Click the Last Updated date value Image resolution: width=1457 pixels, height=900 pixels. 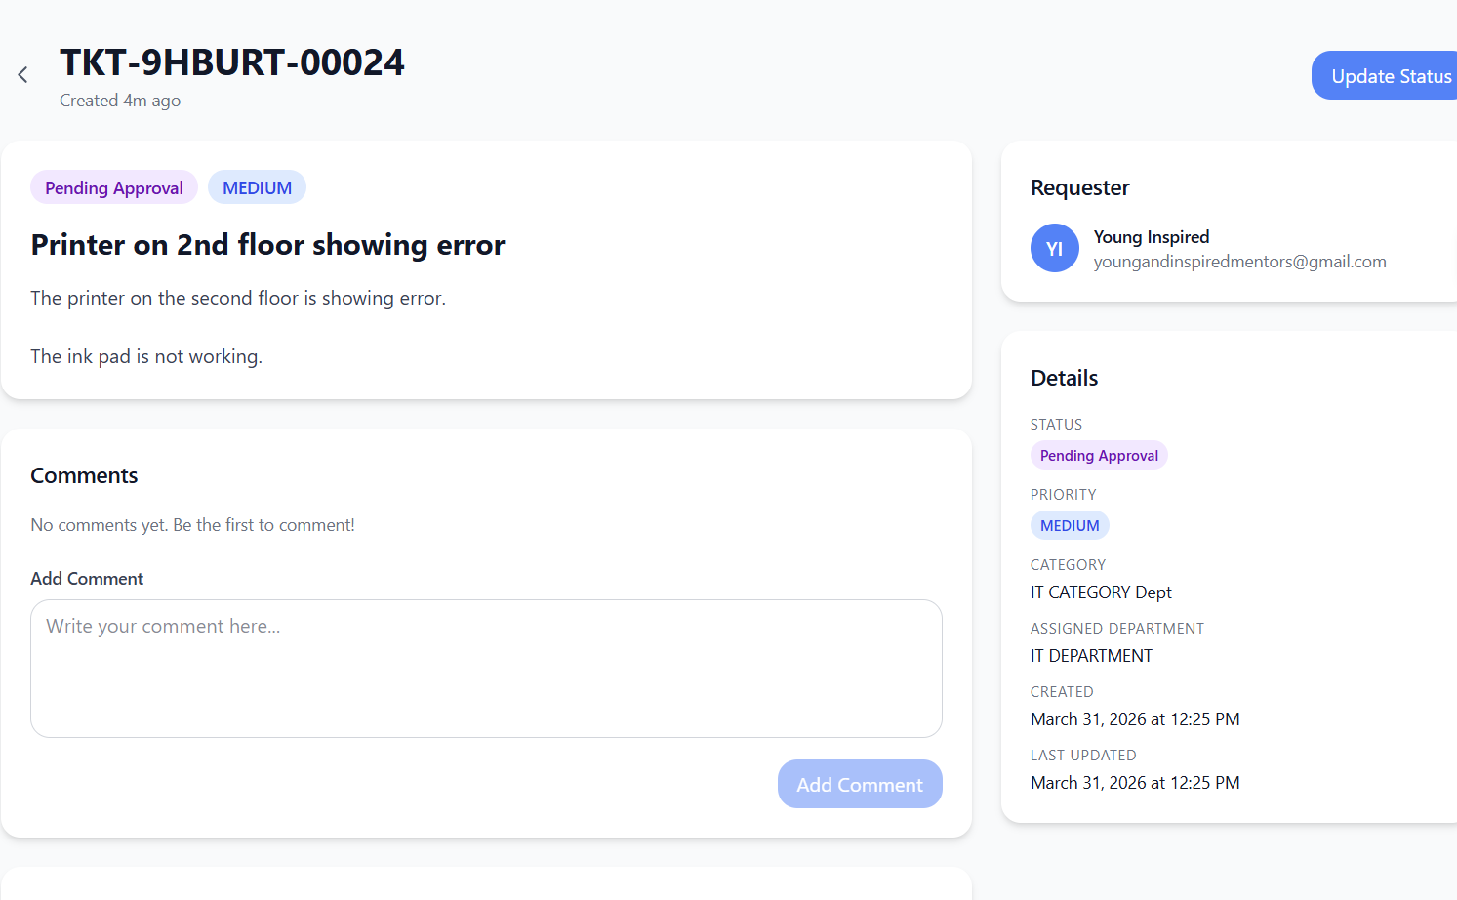(x=1135, y=783)
